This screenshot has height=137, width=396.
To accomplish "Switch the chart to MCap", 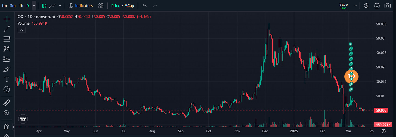I will (129, 6).
